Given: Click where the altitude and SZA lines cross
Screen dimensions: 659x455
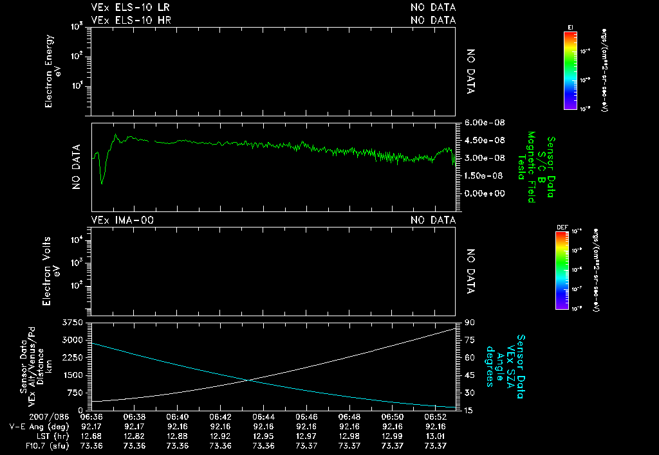Looking at the screenshot, I should point(249,380).
